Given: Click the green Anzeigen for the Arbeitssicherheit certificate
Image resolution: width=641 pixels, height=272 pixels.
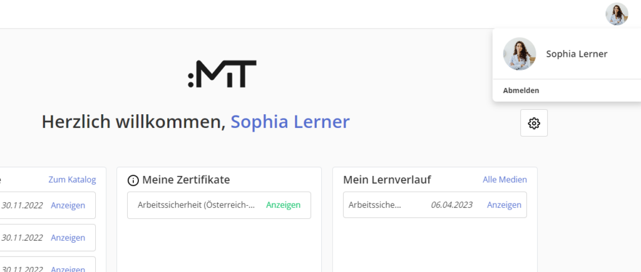Looking at the screenshot, I should [283, 205].
